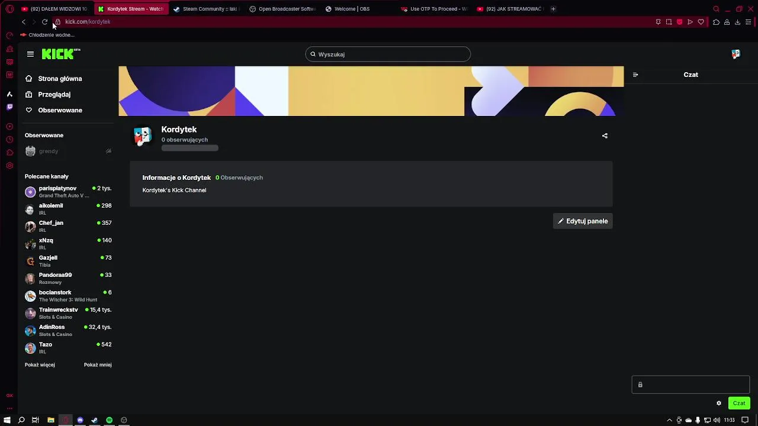The image size is (758, 426).
Task: Open recommended channel Gazjell
Action: pyautogui.click(x=68, y=261)
